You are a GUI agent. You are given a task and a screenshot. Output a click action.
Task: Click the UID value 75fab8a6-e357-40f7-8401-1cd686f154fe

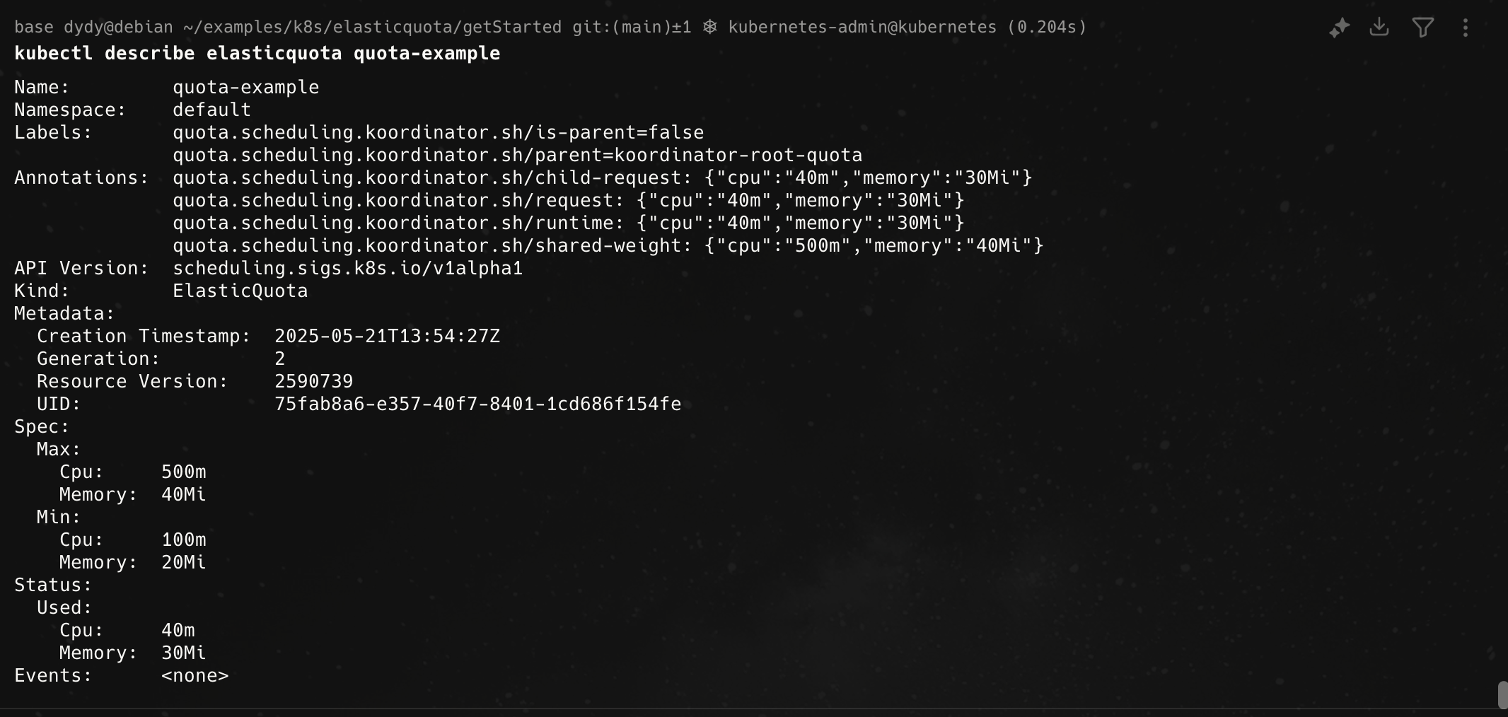[477, 404]
